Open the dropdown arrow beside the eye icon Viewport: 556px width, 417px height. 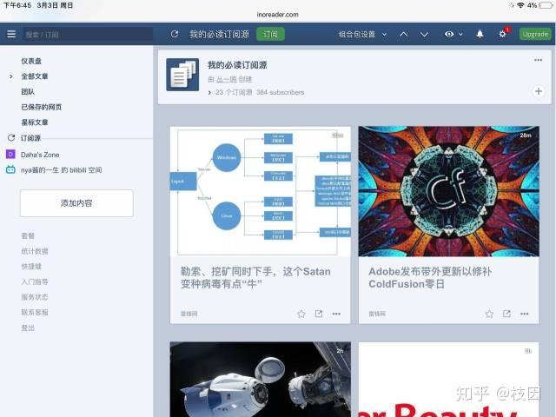point(460,35)
